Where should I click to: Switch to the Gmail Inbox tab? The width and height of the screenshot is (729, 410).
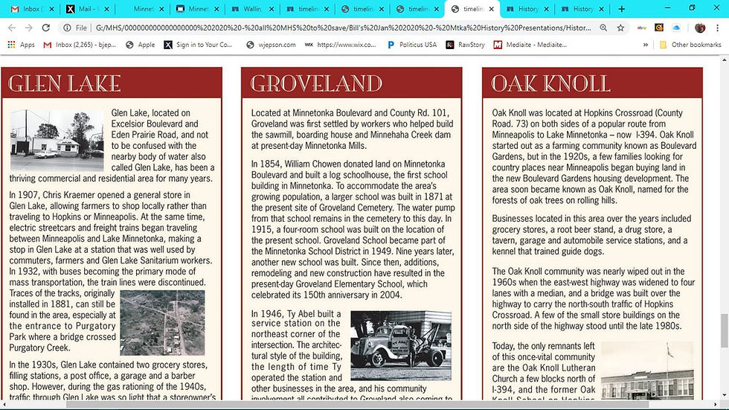[28, 9]
